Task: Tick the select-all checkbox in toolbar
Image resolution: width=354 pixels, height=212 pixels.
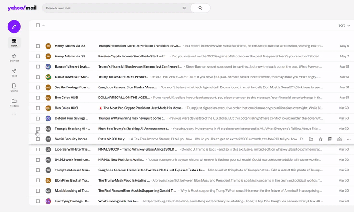Action: (38, 26)
